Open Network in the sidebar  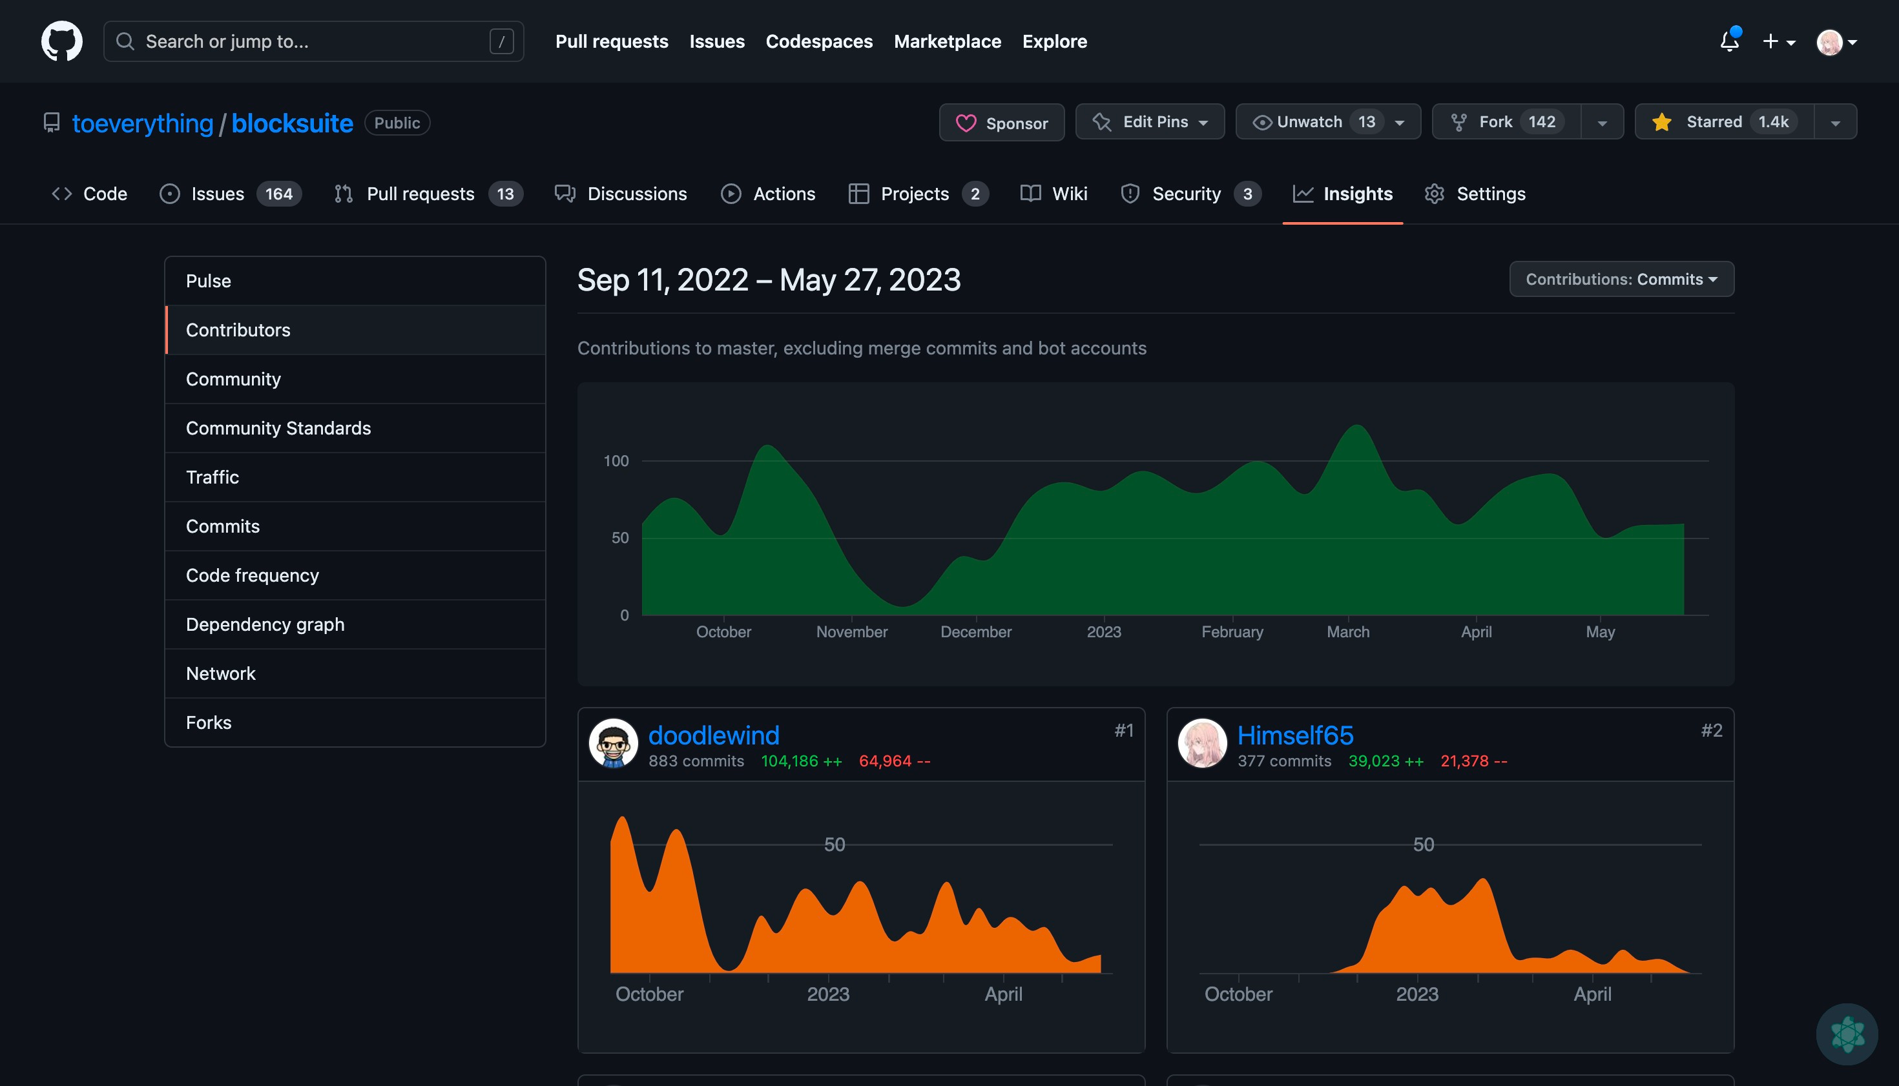[355, 673]
